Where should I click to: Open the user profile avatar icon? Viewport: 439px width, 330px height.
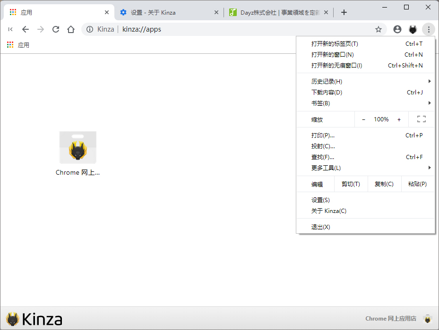397,29
